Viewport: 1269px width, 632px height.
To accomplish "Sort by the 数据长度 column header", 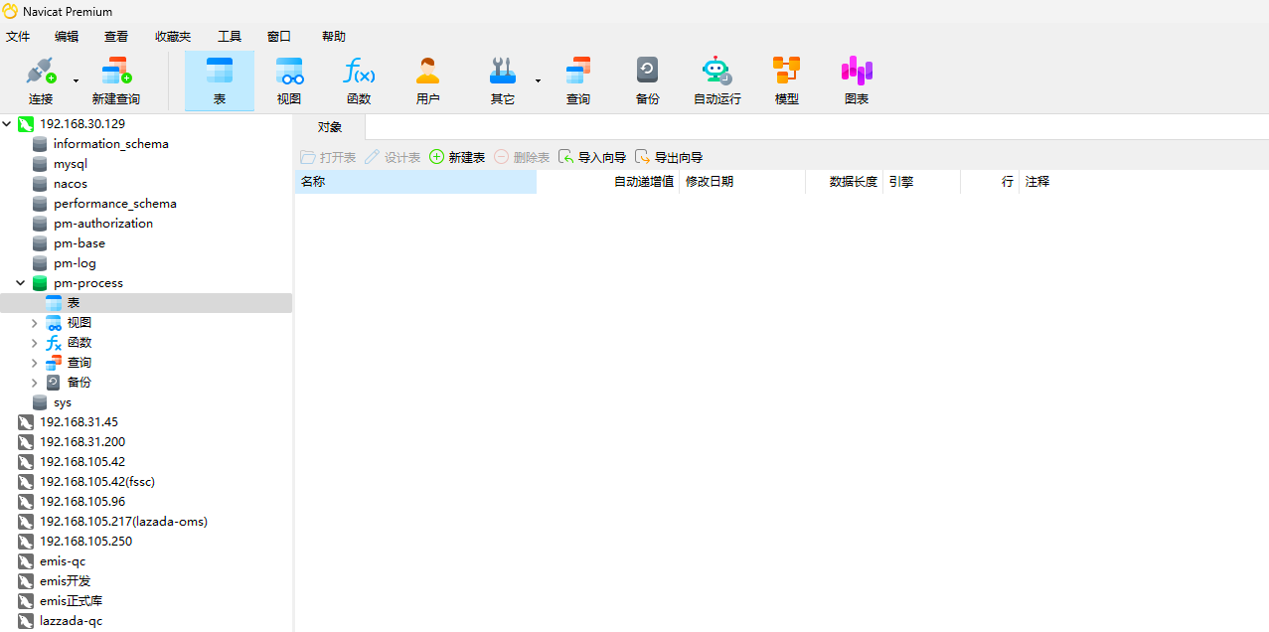I will click(x=845, y=182).
